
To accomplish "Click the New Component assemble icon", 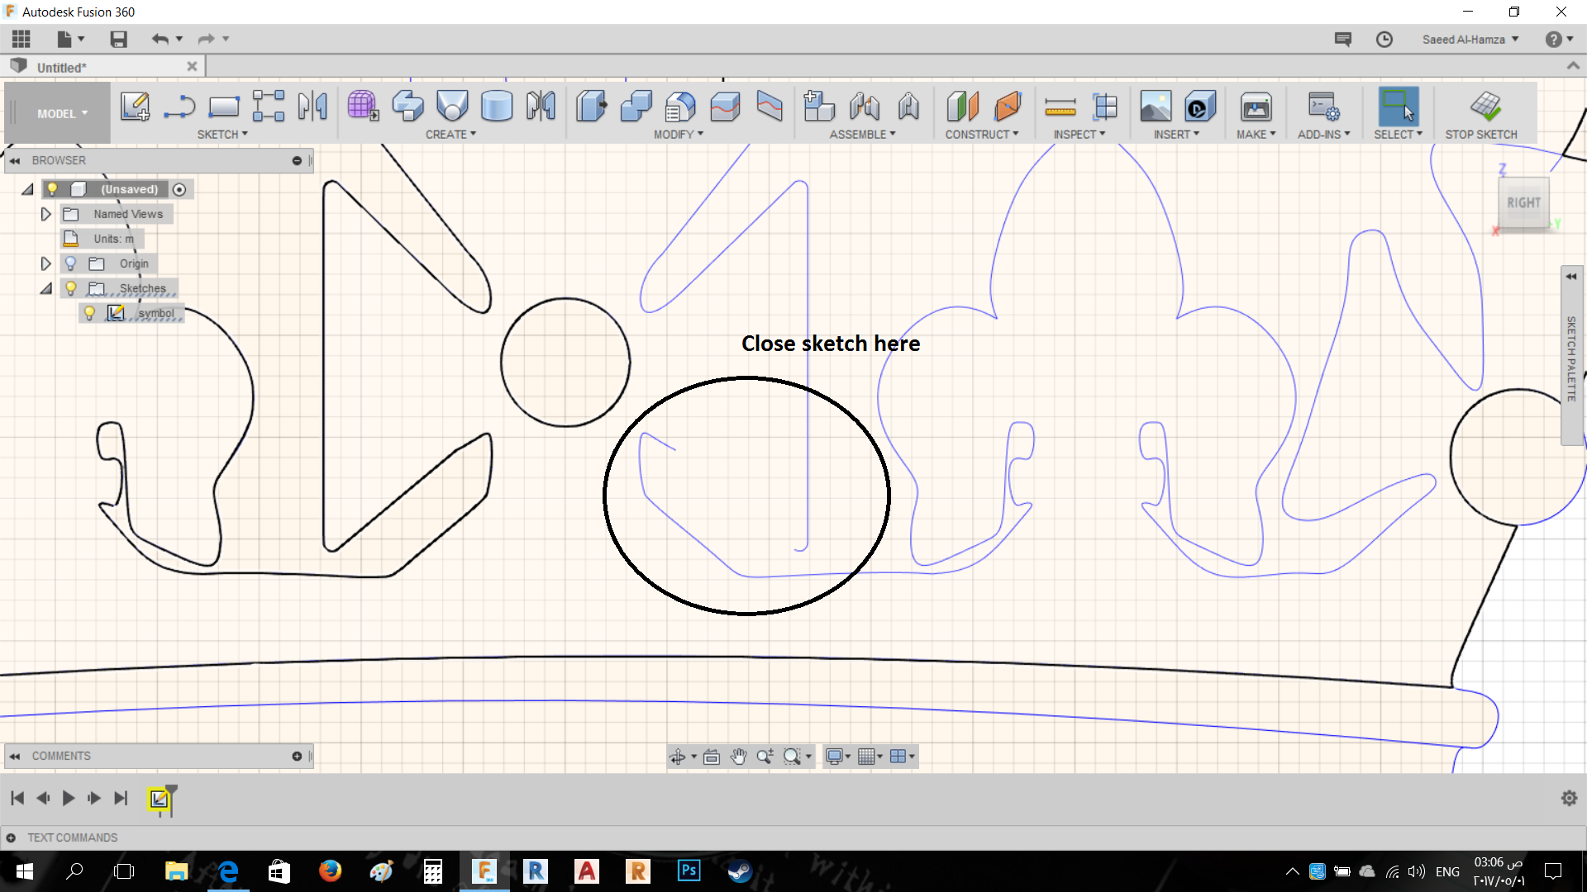I will click(819, 107).
